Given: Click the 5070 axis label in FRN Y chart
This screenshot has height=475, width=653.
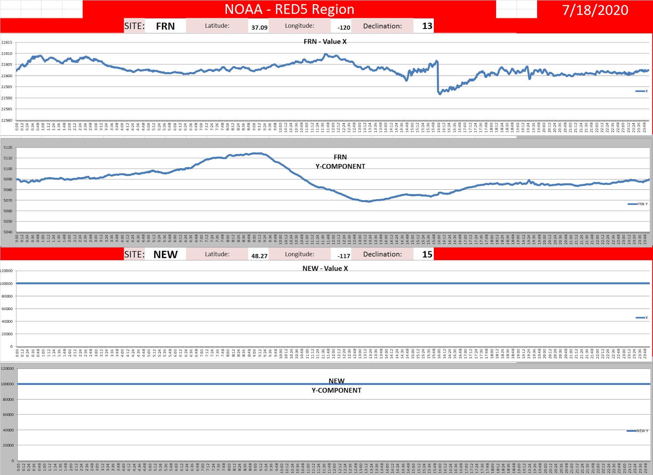Looking at the screenshot, I should click(8, 200).
